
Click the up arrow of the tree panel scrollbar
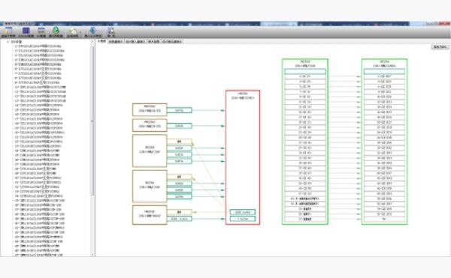pos(92,42)
